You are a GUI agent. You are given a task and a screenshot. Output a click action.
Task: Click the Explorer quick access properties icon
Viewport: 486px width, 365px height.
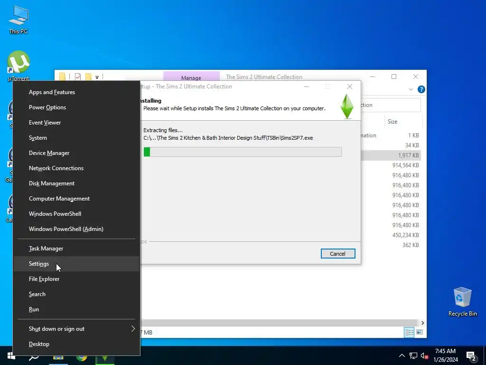[x=78, y=77]
